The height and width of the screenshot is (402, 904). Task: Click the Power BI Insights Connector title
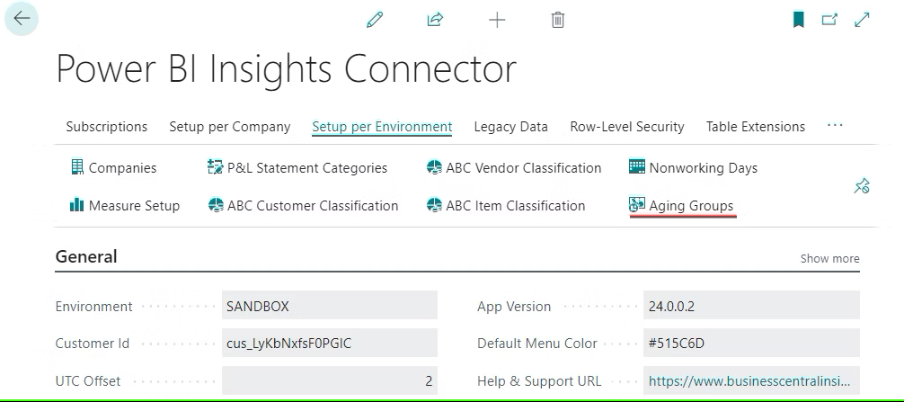(x=286, y=69)
